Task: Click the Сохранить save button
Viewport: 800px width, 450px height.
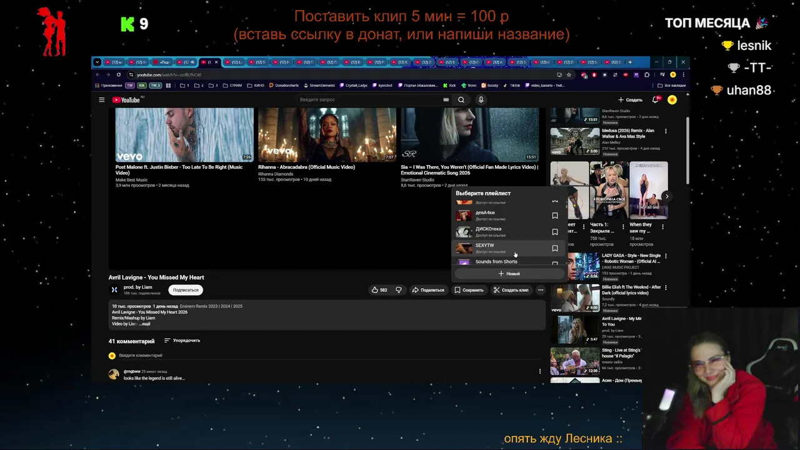Action: click(469, 290)
